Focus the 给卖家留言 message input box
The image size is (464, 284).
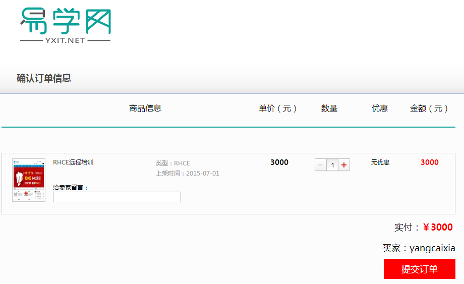pos(117,197)
